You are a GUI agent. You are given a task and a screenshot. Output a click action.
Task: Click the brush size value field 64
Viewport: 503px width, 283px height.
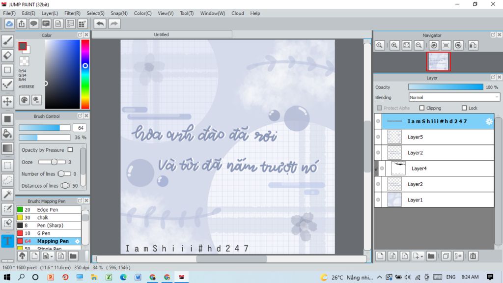click(x=80, y=128)
